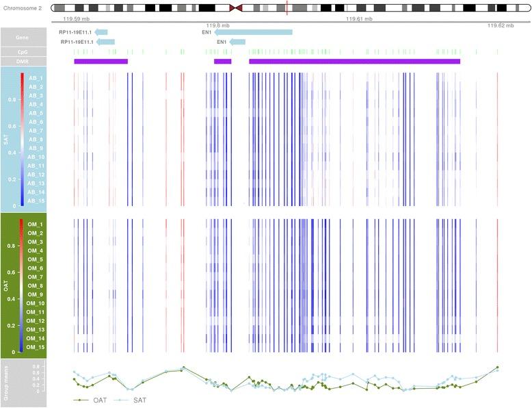Select sample label AB_5

36,113
